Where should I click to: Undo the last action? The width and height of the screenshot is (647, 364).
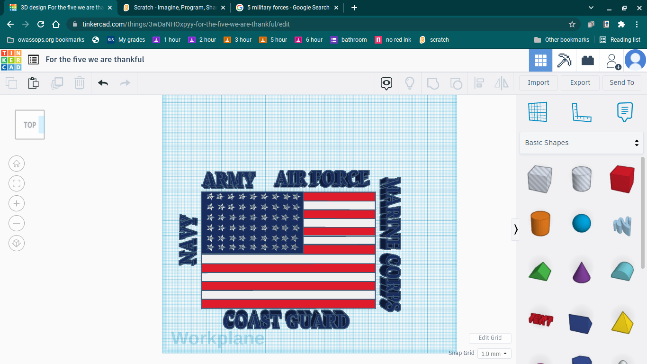click(103, 83)
